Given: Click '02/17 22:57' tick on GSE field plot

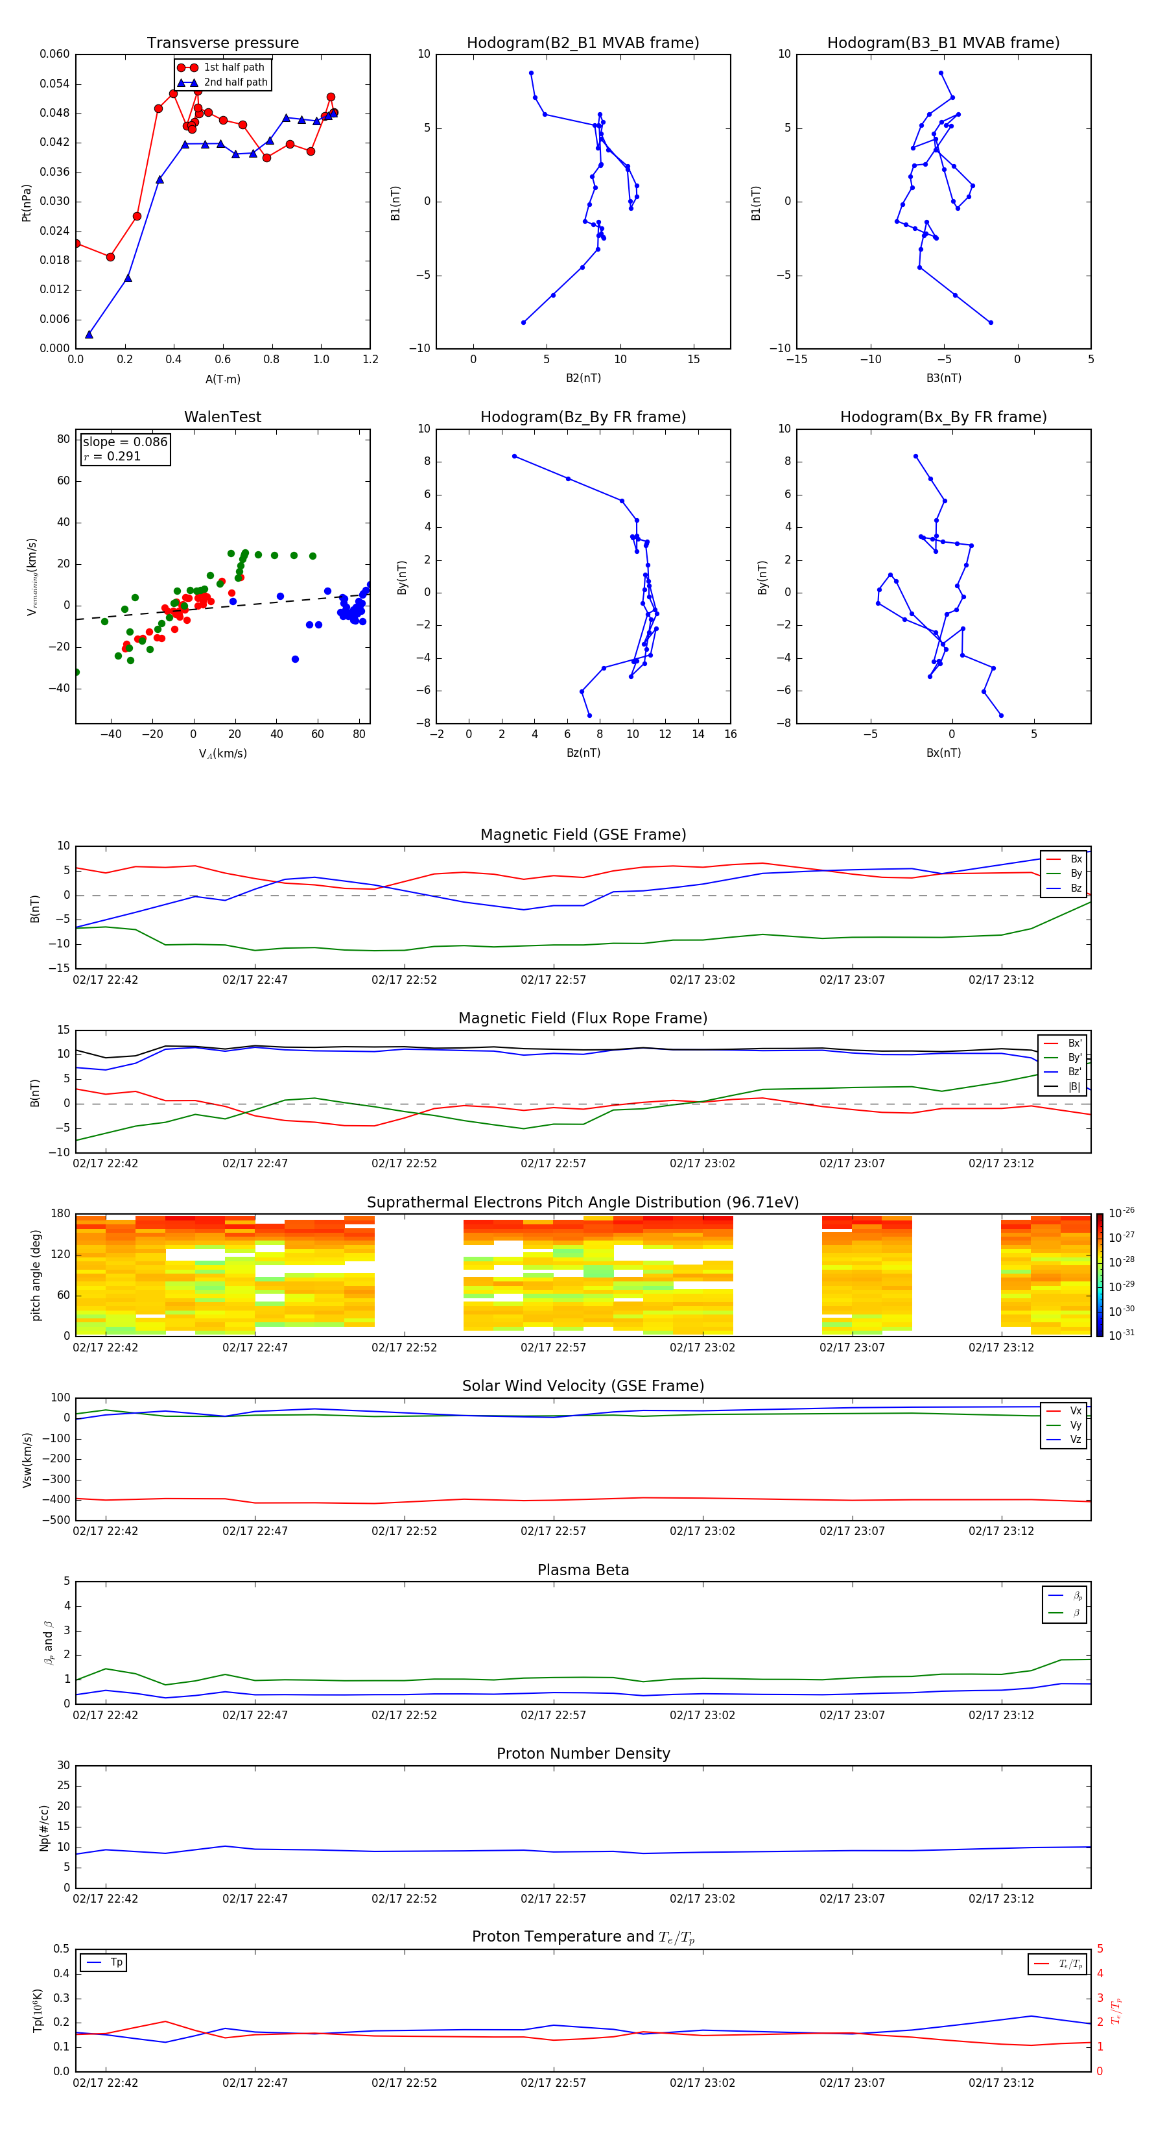Looking at the screenshot, I should (553, 981).
